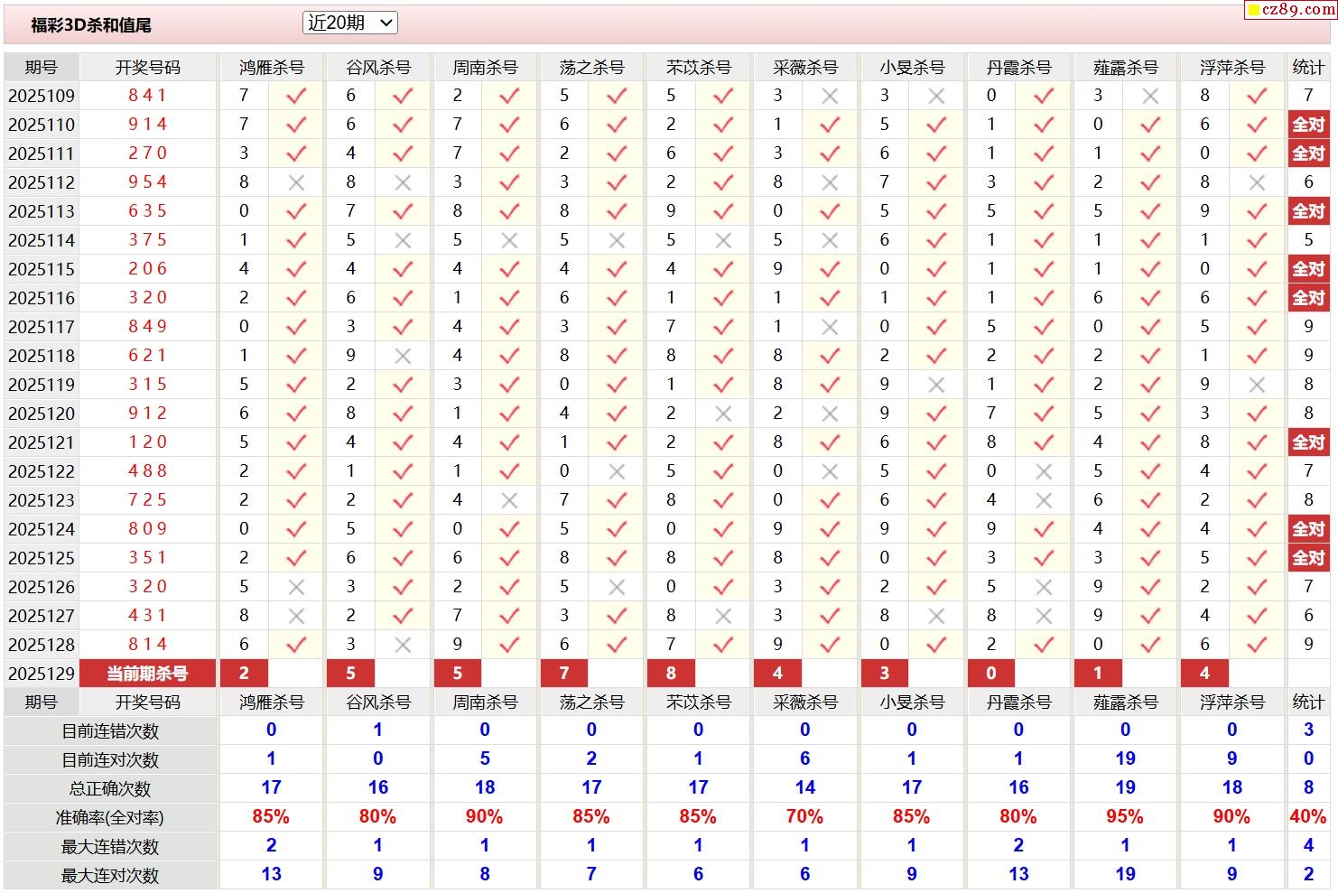The image size is (1338, 893).
Task: Open the cz89.com site link
Action: click(x=1290, y=9)
